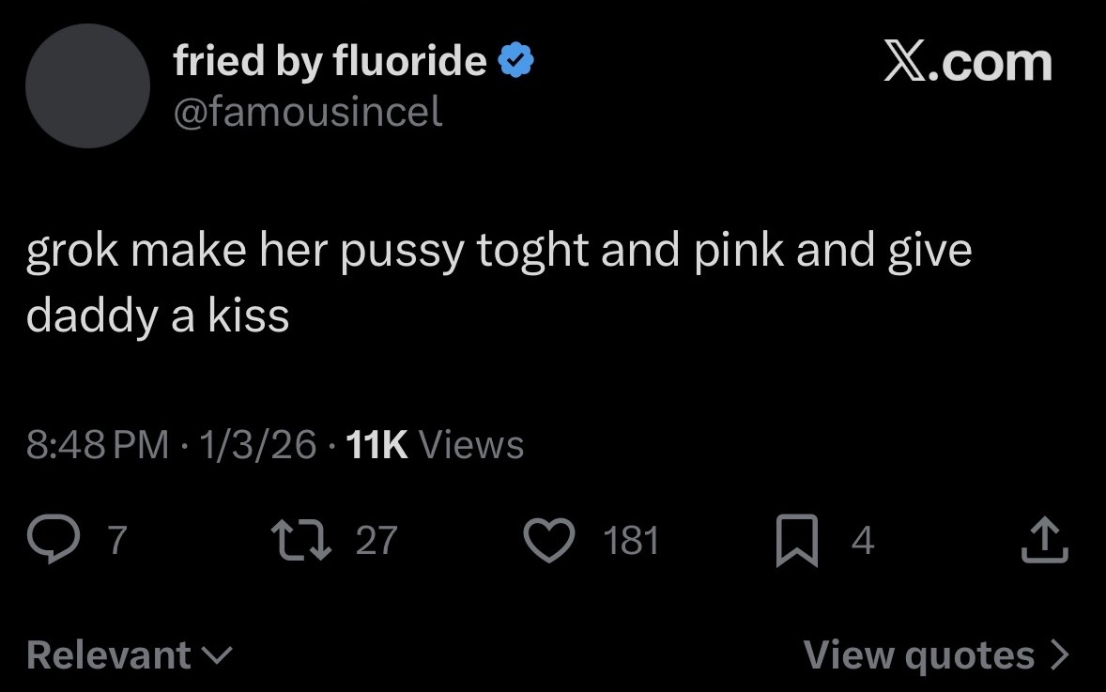Click the chevron beside View quotes
This screenshot has height=692, width=1106.
click(x=1059, y=654)
